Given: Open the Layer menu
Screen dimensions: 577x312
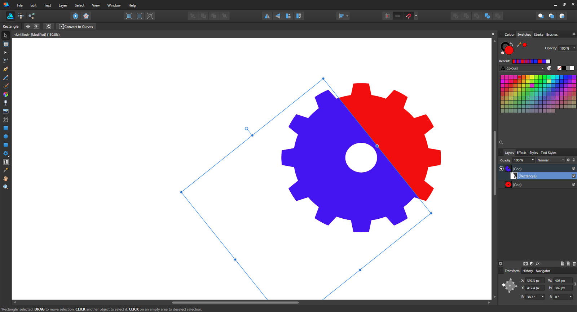Looking at the screenshot, I should coord(63,5).
